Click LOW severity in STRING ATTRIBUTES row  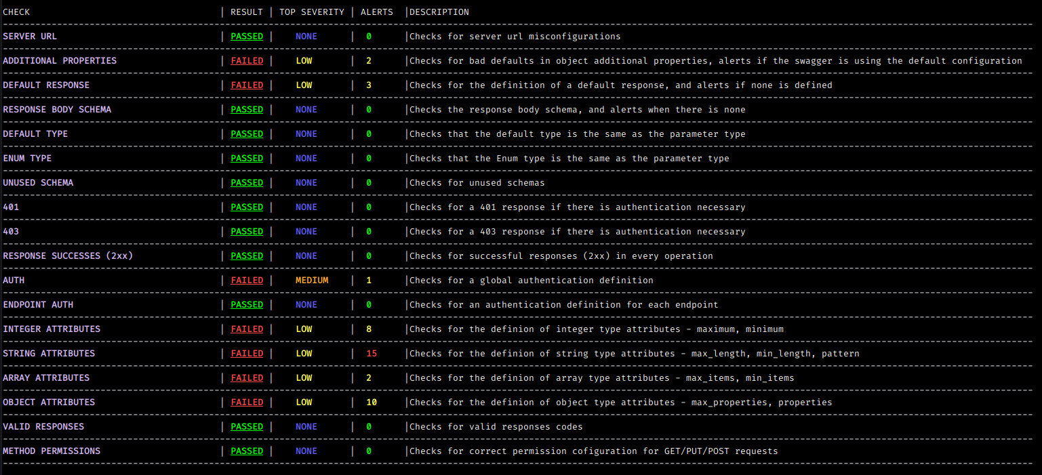[304, 354]
